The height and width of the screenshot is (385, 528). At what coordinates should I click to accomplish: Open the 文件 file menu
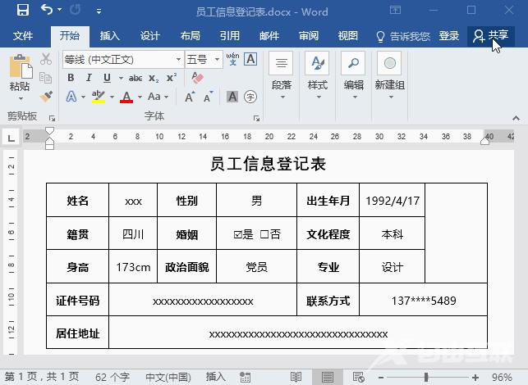click(x=23, y=36)
